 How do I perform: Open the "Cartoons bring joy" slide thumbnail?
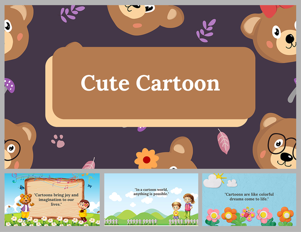(x=52, y=200)
